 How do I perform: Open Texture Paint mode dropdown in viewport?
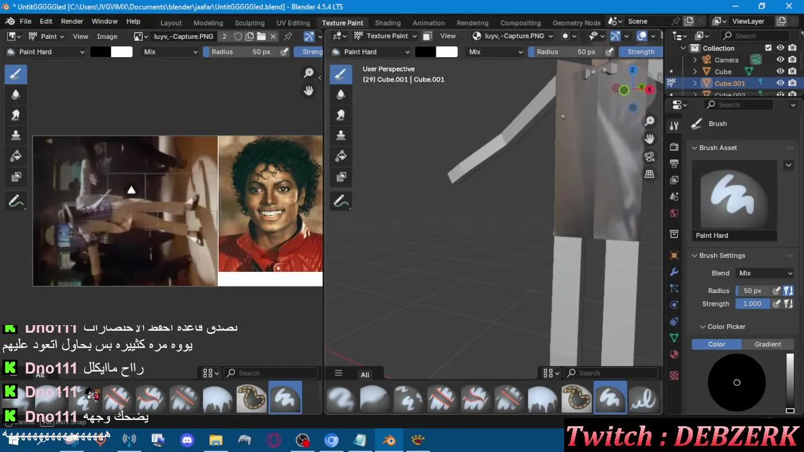click(386, 36)
